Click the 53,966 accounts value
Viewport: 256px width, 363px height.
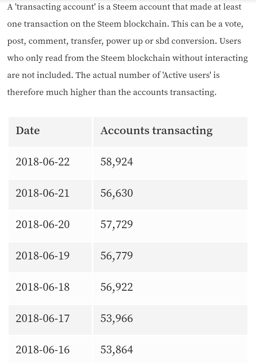point(117,318)
